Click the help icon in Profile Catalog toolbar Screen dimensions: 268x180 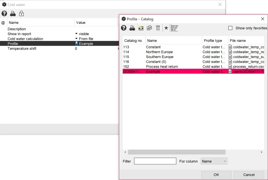[x=124, y=28]
